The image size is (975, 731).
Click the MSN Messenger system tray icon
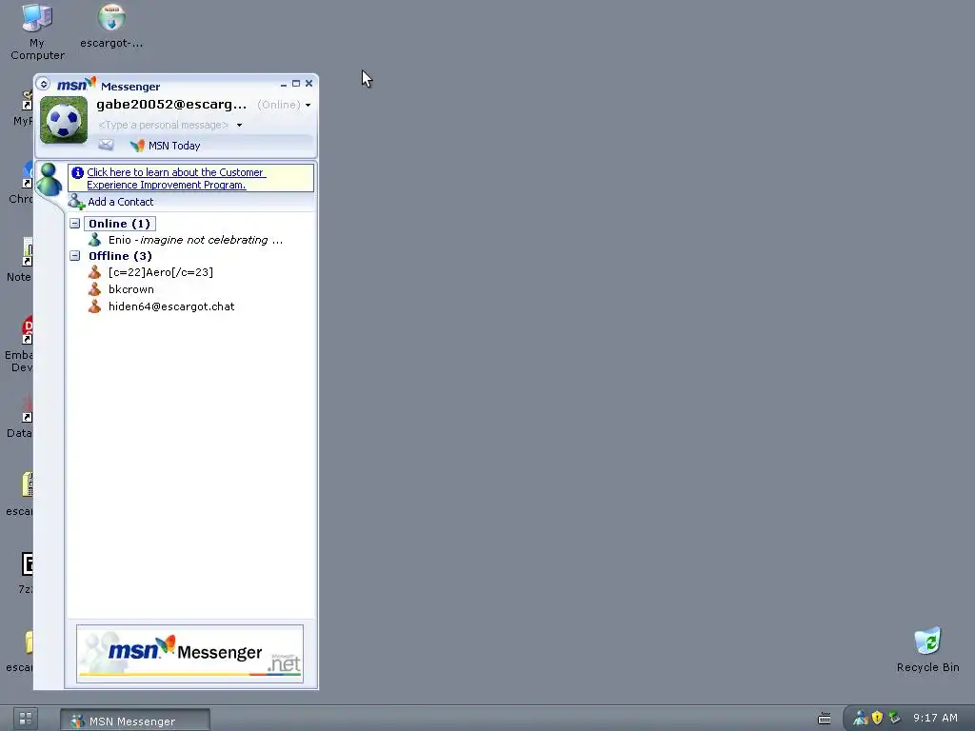[x=861, y=718]
